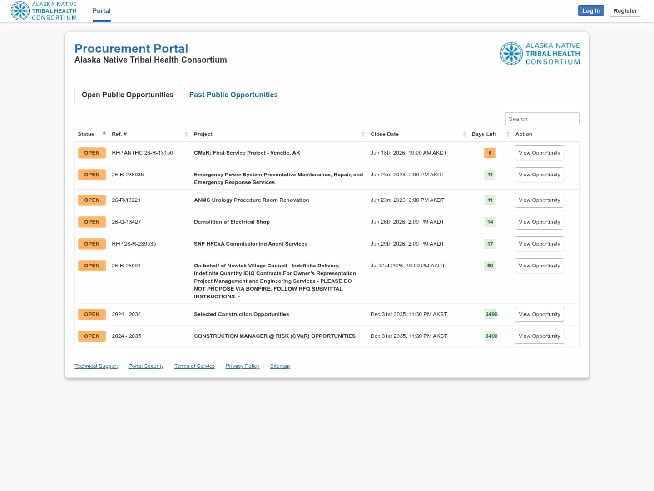Click the Project column header text

[x=203, y=134]
